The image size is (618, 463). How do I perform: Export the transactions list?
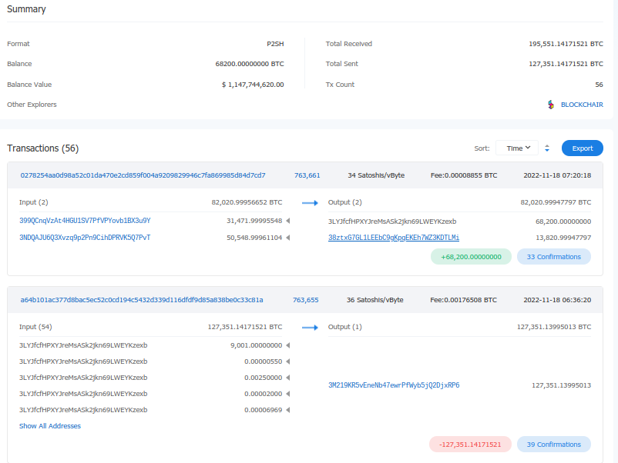[x=582, y=148]
